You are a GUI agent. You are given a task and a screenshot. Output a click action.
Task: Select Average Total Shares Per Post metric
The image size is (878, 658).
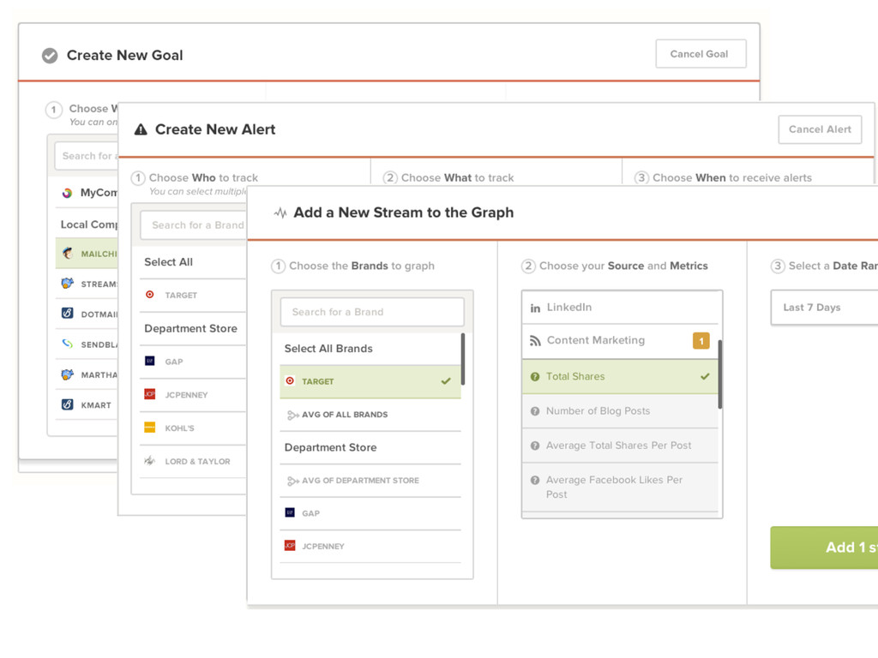point(620,446)
